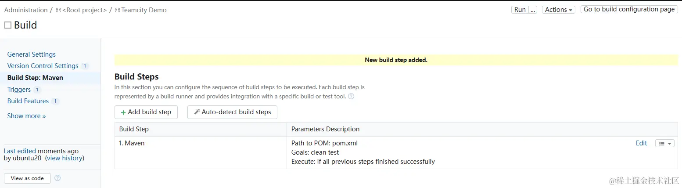Click the Teamcity Demo project grid icon
682x188 pixels.
118,10
